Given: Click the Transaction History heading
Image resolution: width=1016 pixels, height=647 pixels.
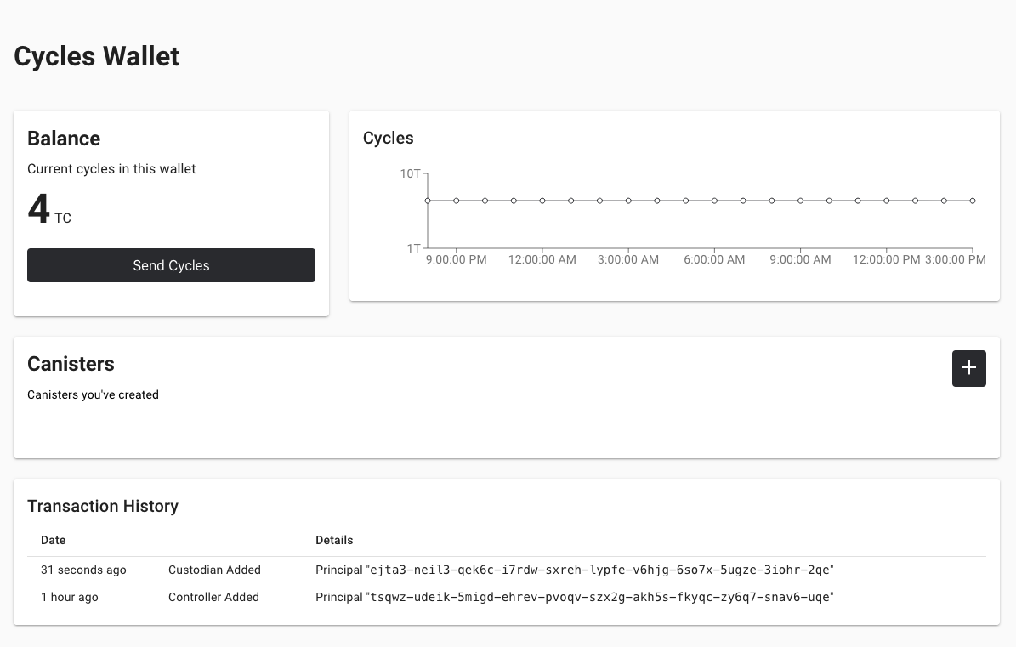Looking at the screenshot, I should pos(102,506).
